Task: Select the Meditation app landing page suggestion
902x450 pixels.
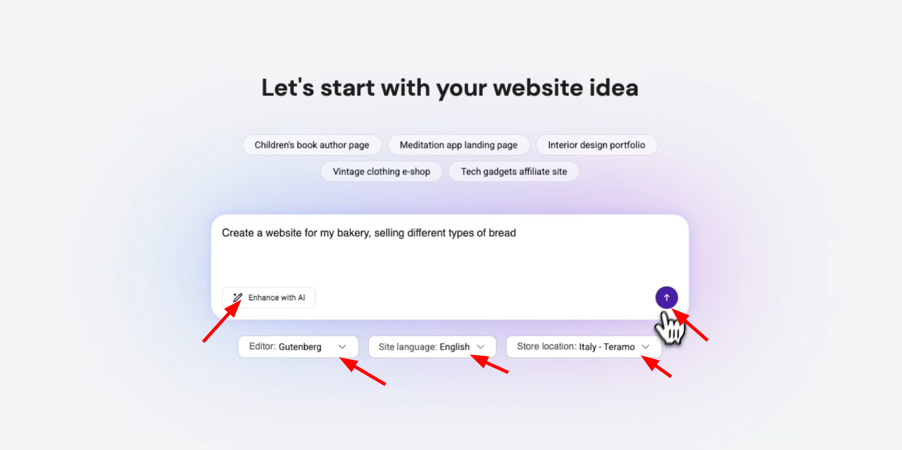Action: 458,145
